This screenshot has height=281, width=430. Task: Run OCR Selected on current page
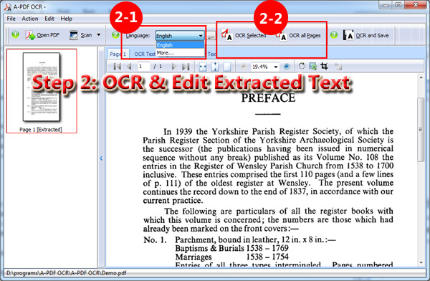click(x=244, y=36)
